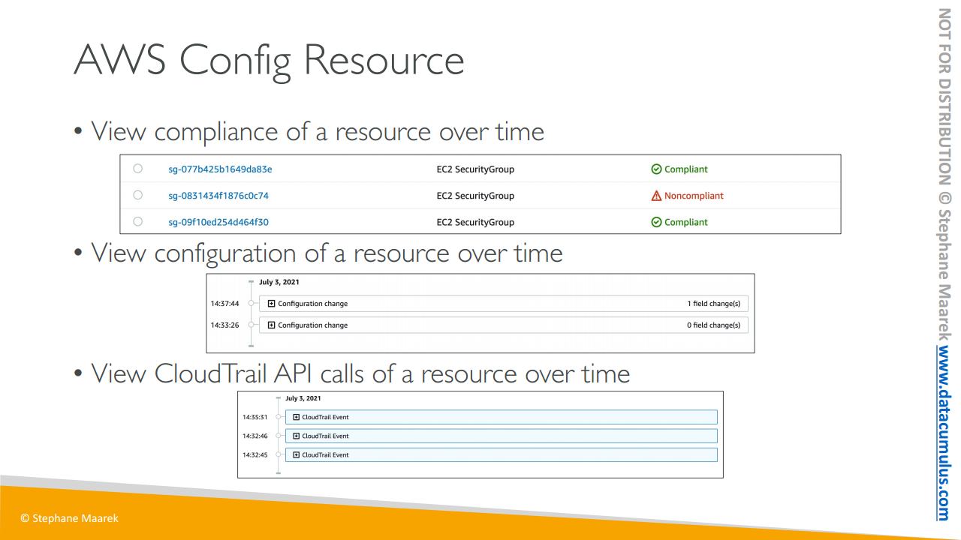The width and height of the screenshot is (961, 540).
Task: Select radio button for sg-077b425b1649da83e
Action: click(137, 169)
